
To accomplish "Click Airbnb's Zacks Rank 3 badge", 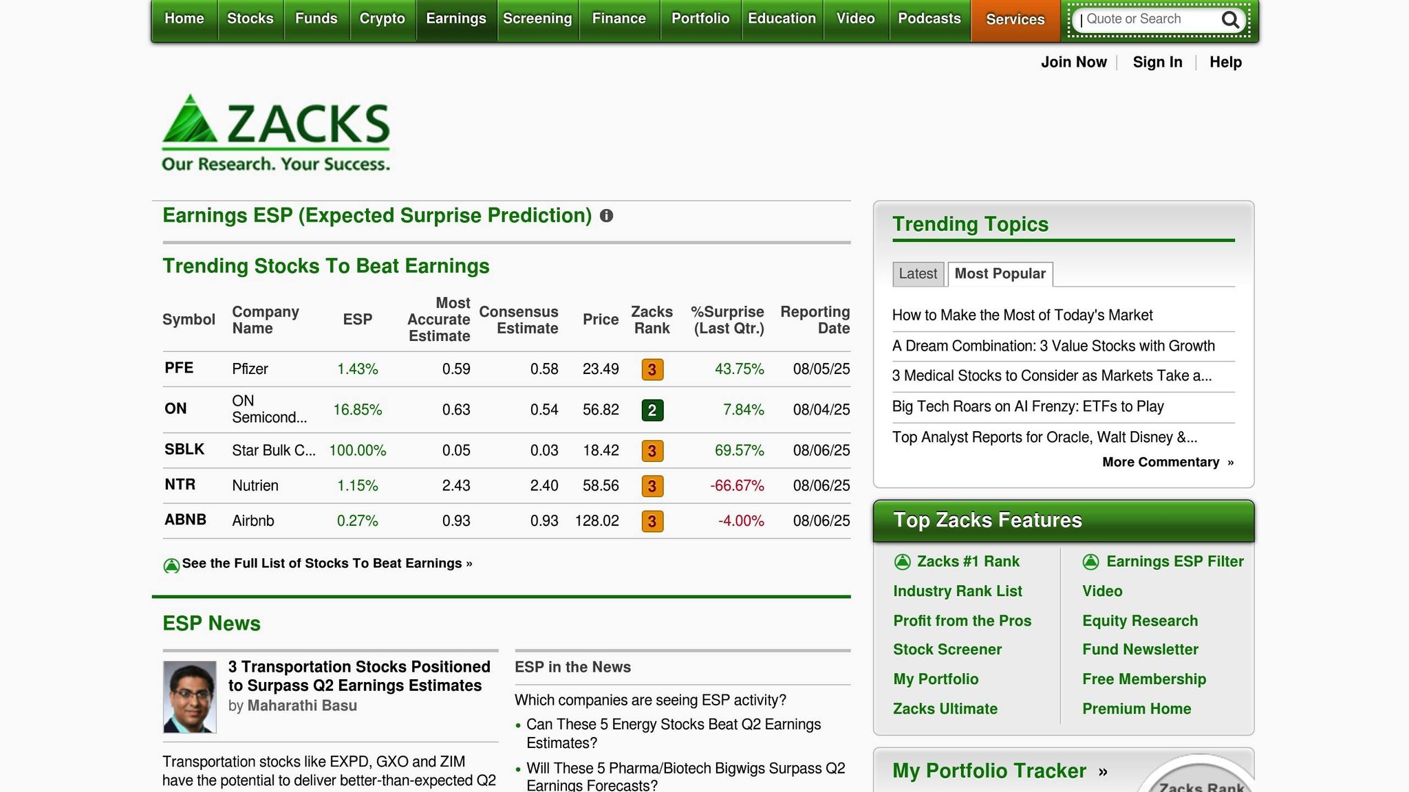I will (x=652, y=521).
